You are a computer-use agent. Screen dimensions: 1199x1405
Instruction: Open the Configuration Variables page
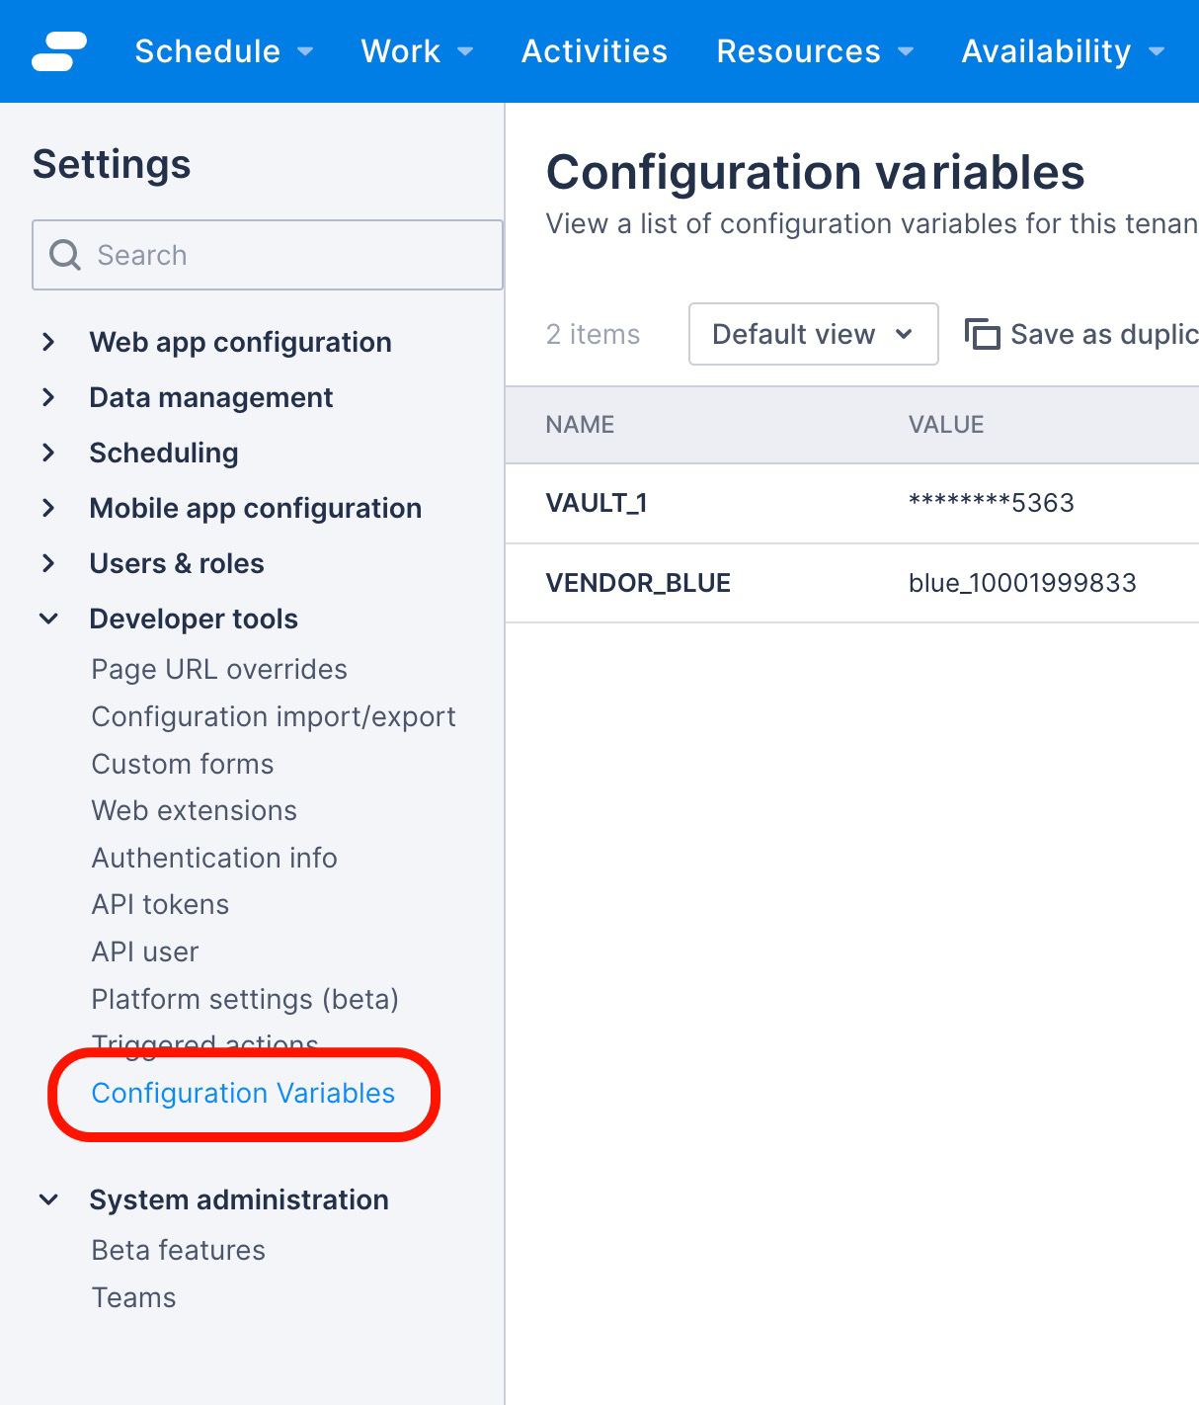point(242,1094)
